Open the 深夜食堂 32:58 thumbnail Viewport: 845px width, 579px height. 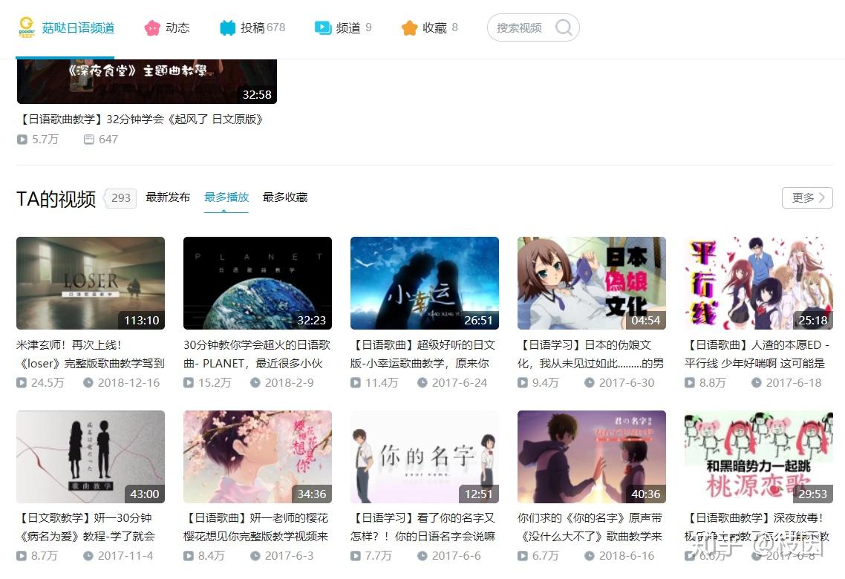146,82
